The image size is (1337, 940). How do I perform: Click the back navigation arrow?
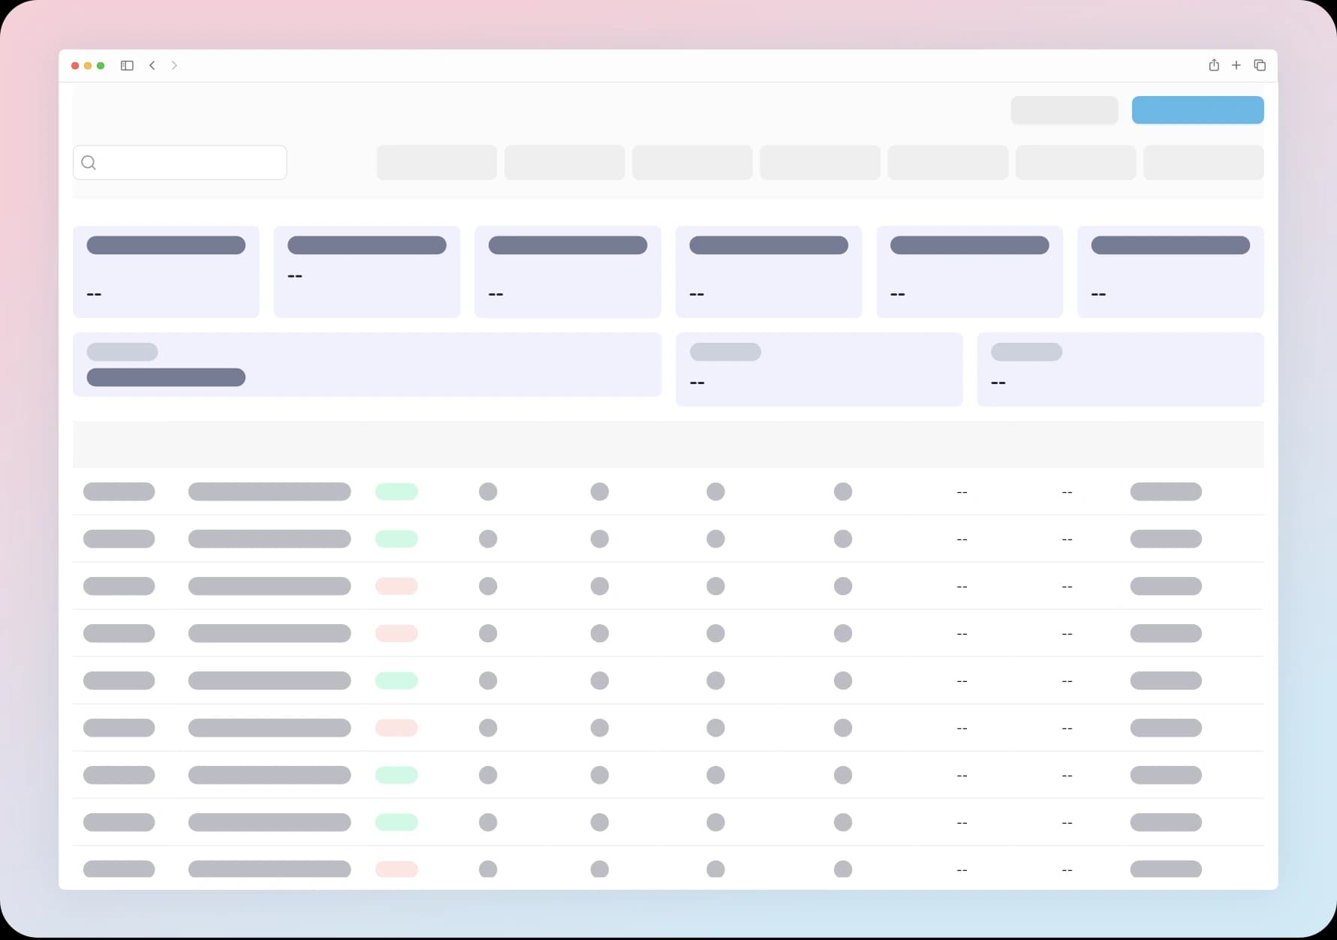pyautogui.click(x=152, y=66)
